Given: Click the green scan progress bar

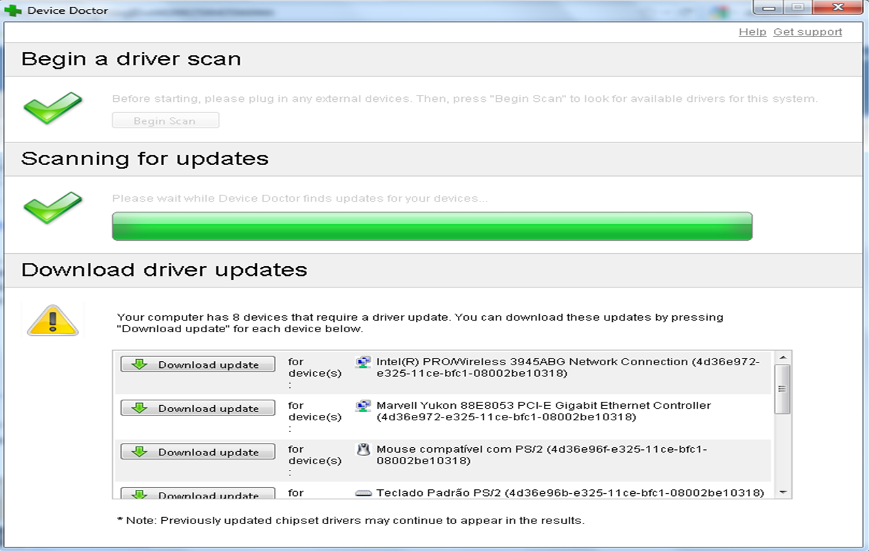Looking at the screenshot, I should pos(432,226).
